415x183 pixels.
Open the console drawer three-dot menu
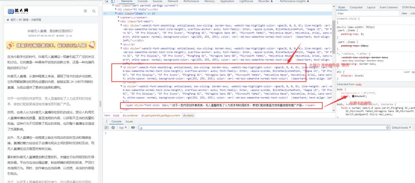(106, 121)
